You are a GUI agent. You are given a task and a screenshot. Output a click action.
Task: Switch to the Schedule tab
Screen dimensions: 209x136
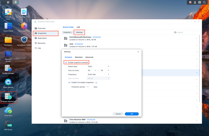[68, 57]
